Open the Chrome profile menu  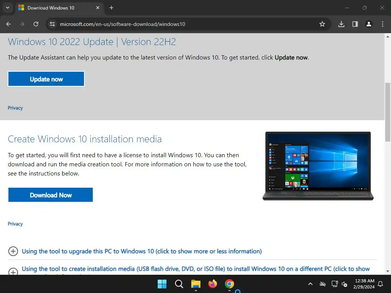tap(368, 24)
